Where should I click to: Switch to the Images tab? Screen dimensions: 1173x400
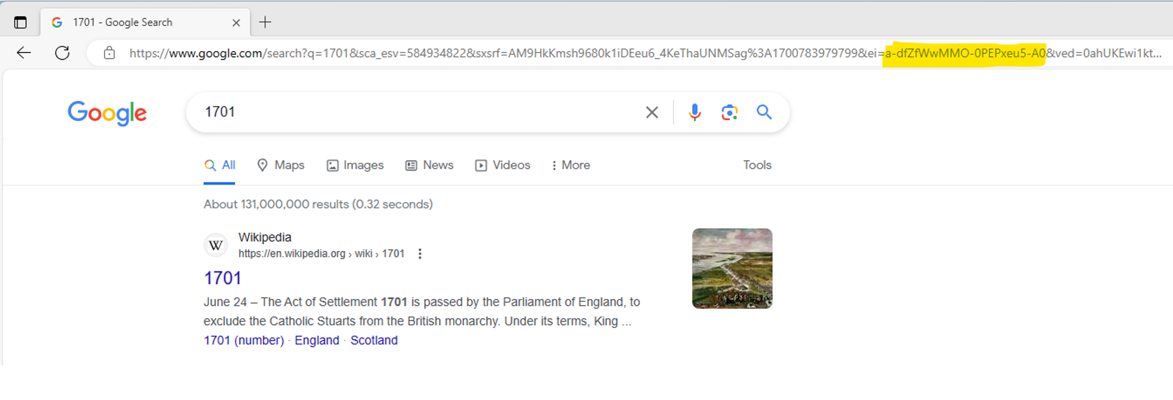pyautogui.click(x=355, y=165)
